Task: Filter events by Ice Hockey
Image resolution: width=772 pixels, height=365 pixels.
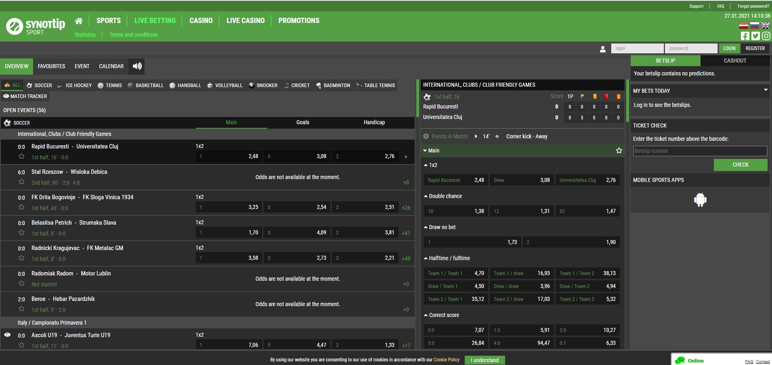Action: click(75, 85)
